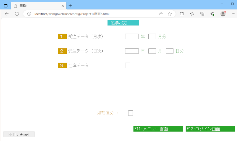Open tab actions menu icon
237x141 pixels.
(x=6, y=6)
